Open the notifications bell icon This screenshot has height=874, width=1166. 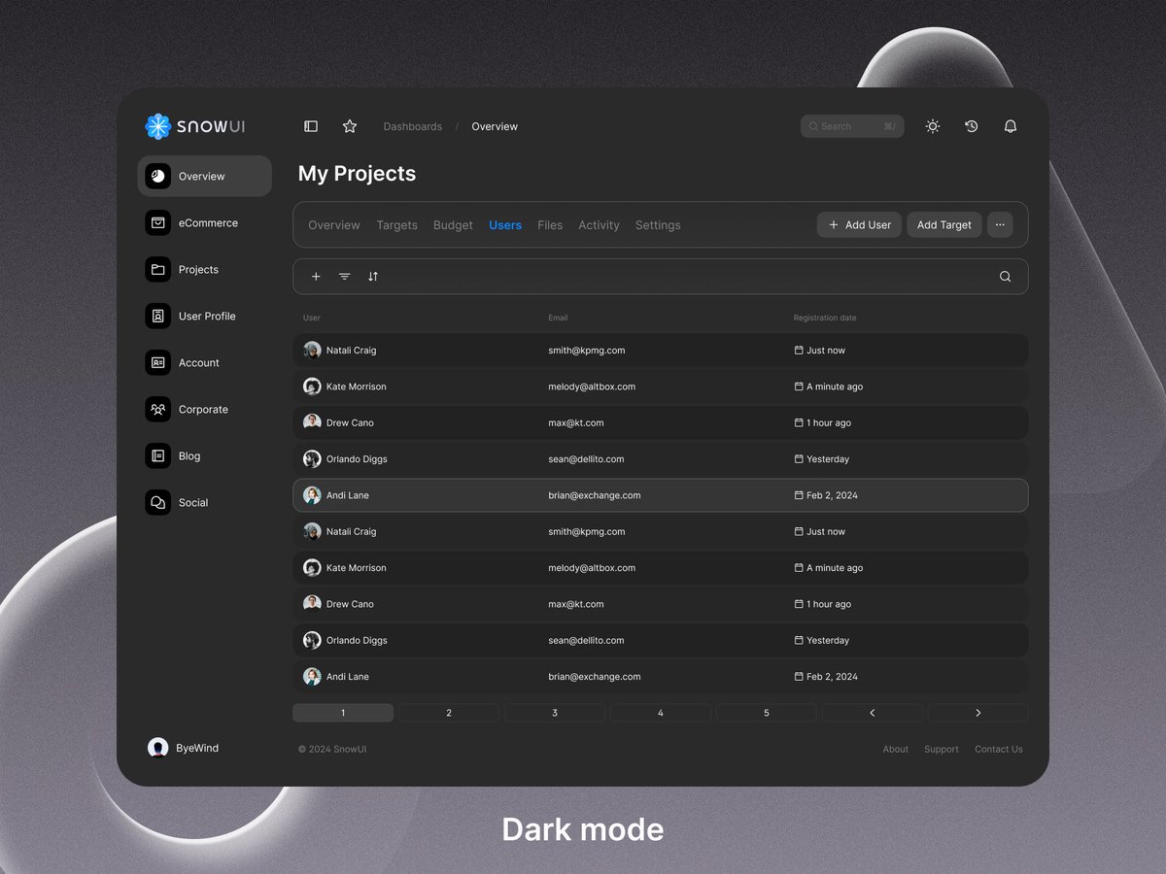[x=1010, y=125]
